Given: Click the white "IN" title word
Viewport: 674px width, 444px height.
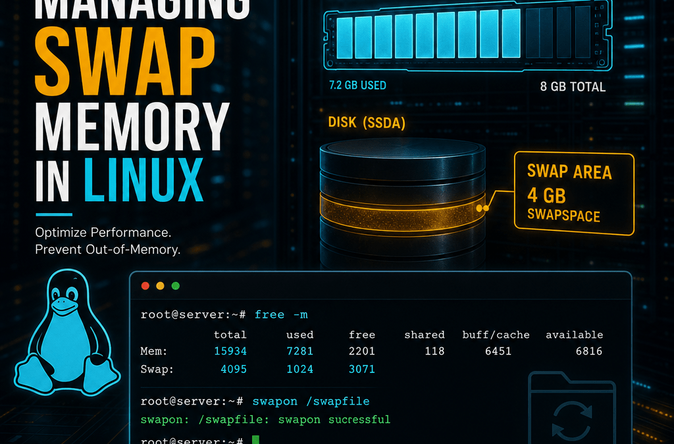Looking at the screenshot, I should [x=52, y=181].
